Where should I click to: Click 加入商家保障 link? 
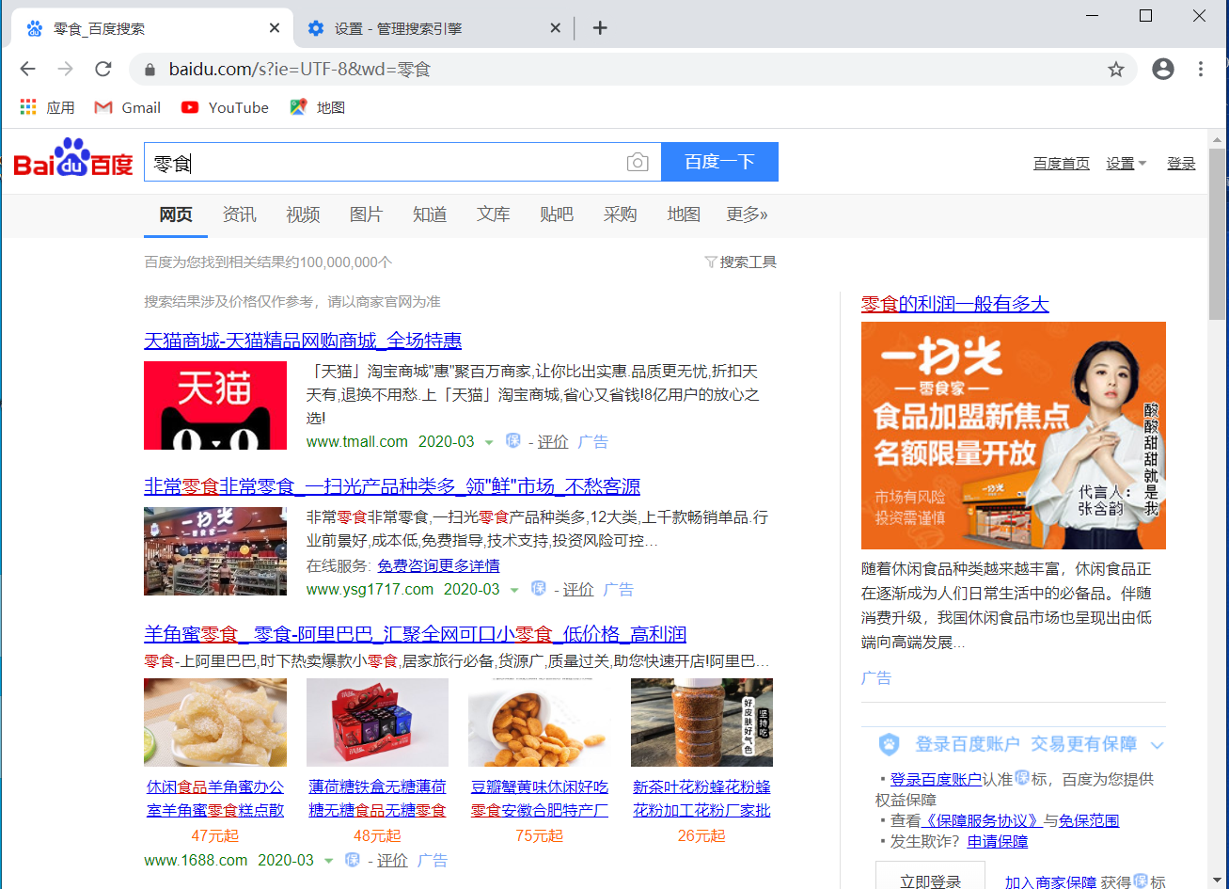click(1050, 881)
